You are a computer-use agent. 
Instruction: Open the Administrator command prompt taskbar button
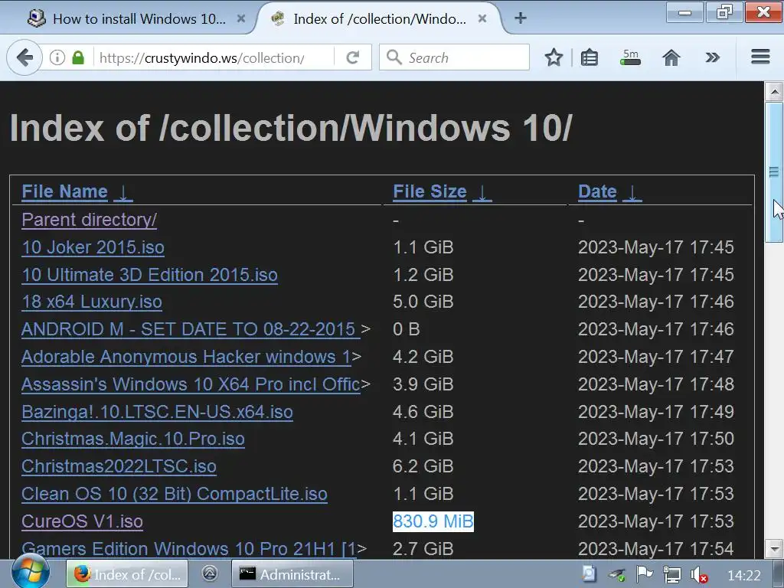click(292, 574)
